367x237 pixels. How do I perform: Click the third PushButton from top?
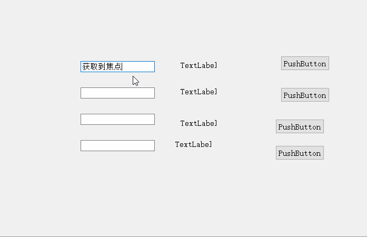299,126
